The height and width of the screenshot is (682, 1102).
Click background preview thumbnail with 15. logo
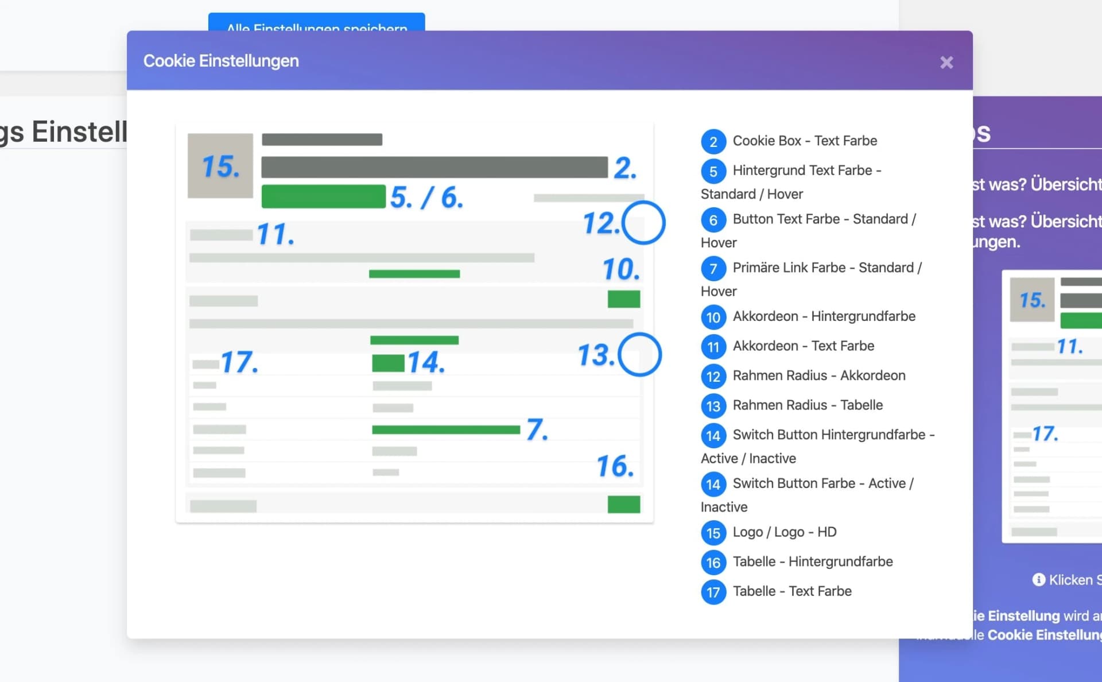click(x=1032, y=300)
